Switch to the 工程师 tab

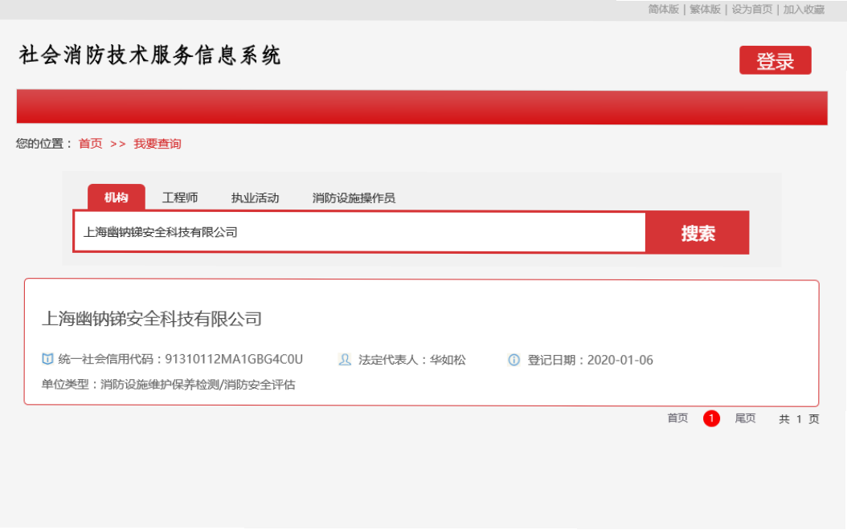[x=180, y=198]
